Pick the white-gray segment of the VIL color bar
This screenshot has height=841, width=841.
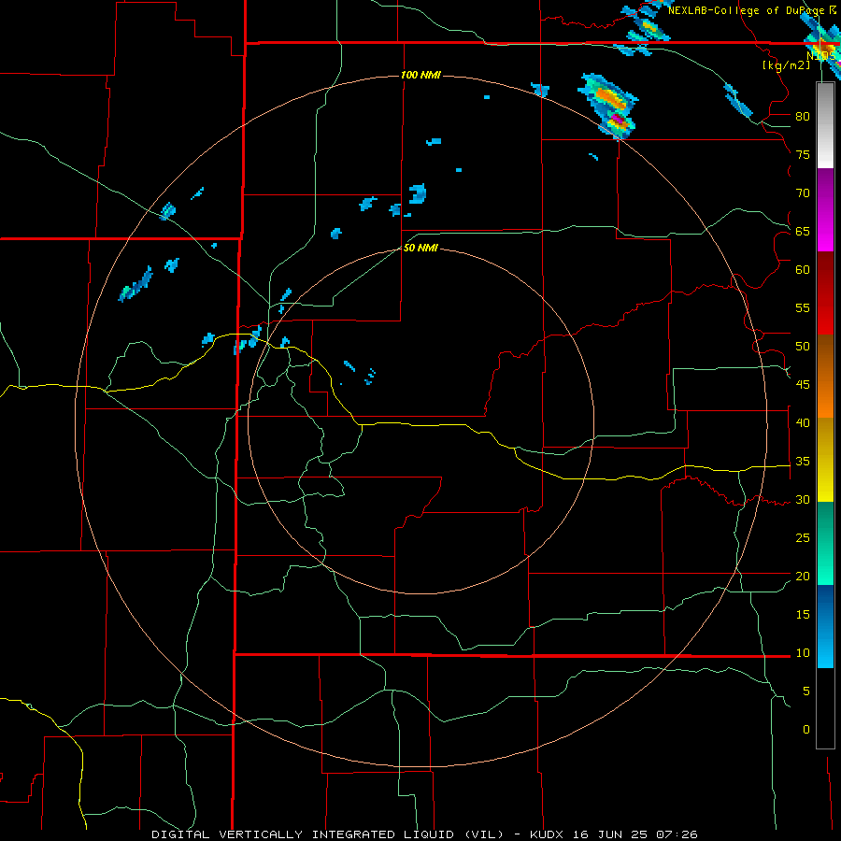[x=825, y=125]
